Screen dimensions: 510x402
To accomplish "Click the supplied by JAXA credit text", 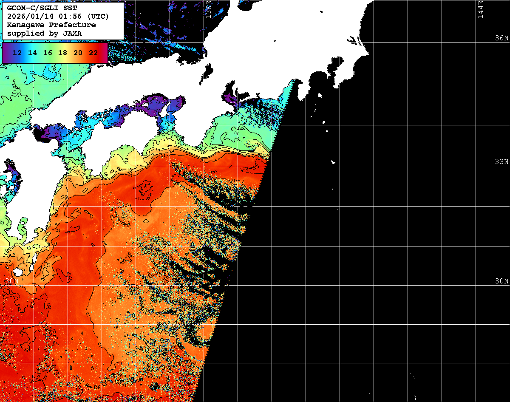I will coord(45,33).
